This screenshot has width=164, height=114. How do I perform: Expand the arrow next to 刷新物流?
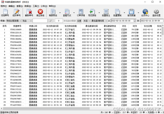click(60, 13)
